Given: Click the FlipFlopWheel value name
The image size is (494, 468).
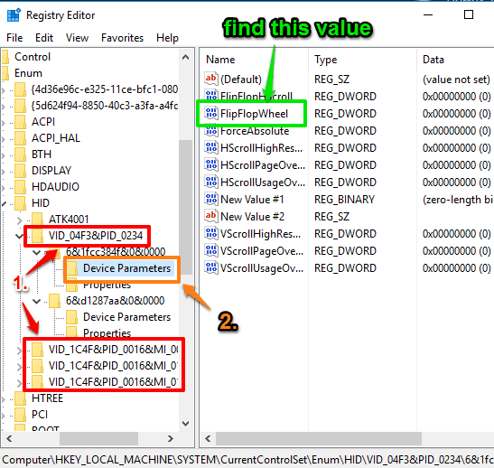Looking at the screenshot, I should 254,114.
